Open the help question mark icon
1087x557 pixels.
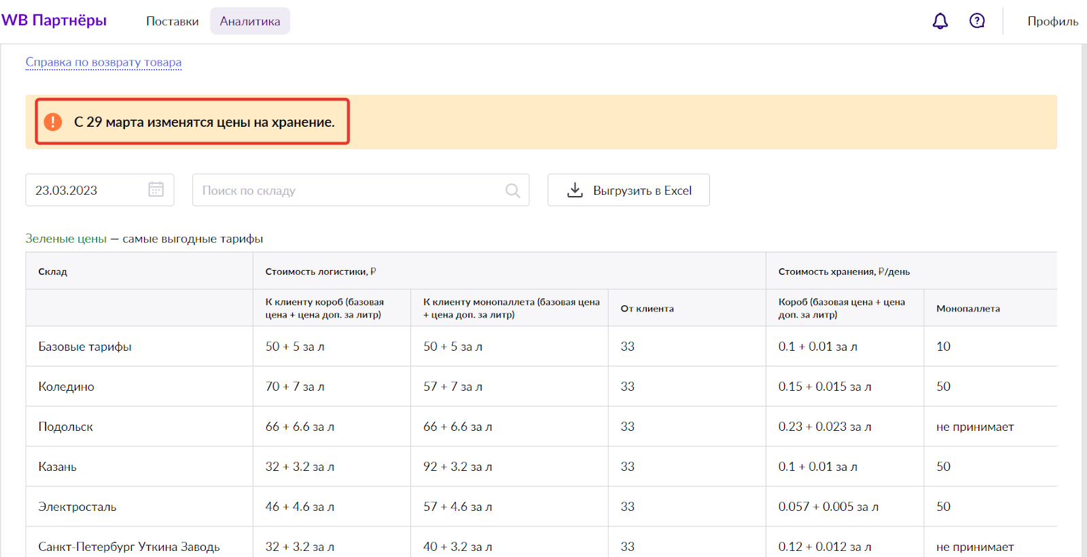click(x=977, y=21)
